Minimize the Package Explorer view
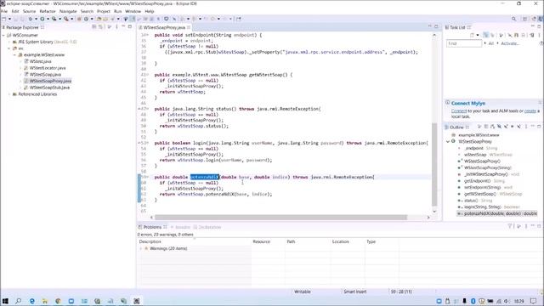This screenshot has width=544, height=306. click(123, 26)
